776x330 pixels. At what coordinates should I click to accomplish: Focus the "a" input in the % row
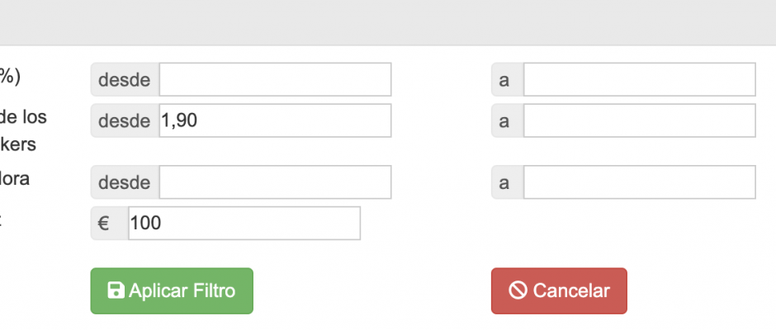click(639, 80)
